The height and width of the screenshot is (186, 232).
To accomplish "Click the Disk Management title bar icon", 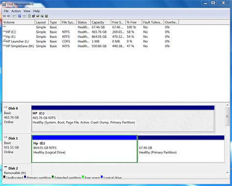I will (x=4, y=4).
